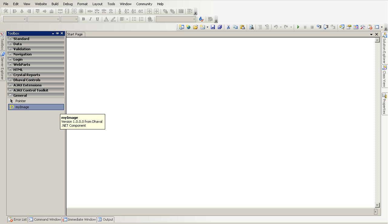
Task: Expand the Crystal Reports toolbox section
Action: 10,75
